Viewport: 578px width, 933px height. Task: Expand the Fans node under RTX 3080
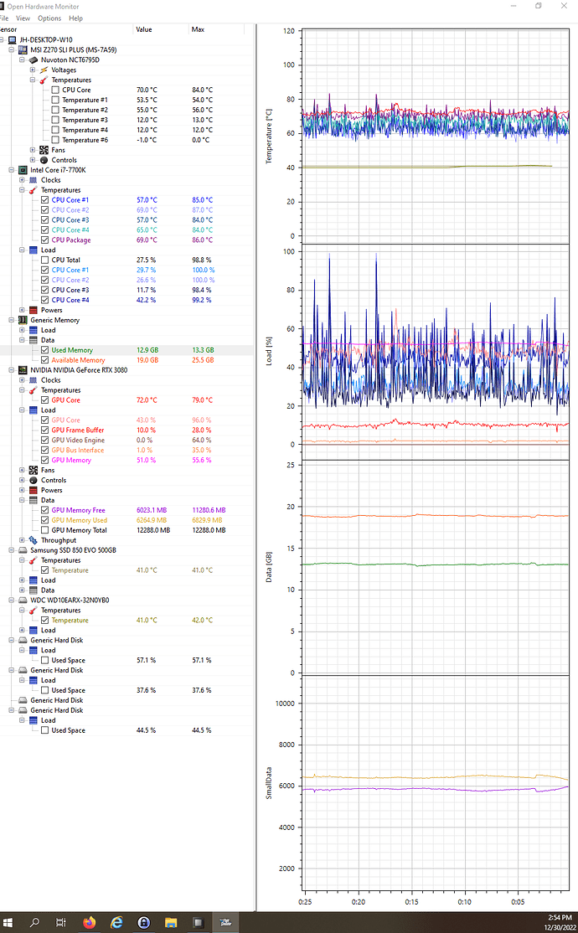tap(22, 470)
